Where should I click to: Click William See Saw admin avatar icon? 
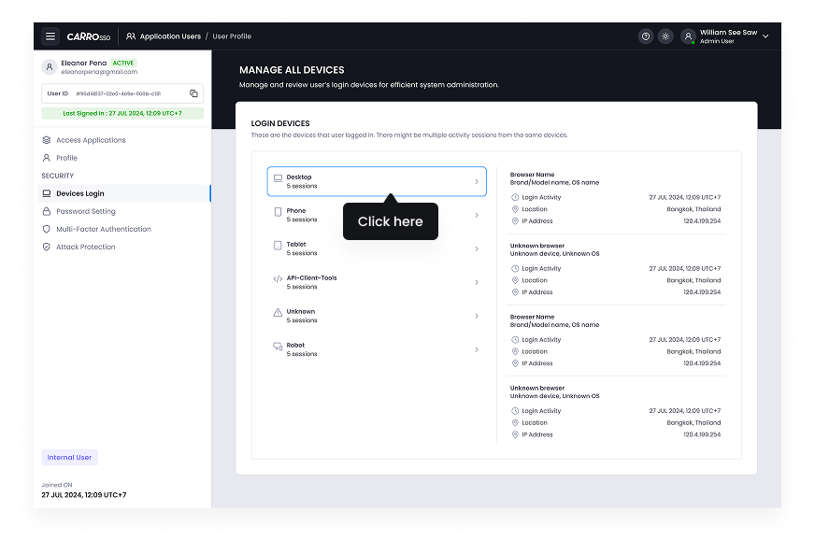(689, 36)
